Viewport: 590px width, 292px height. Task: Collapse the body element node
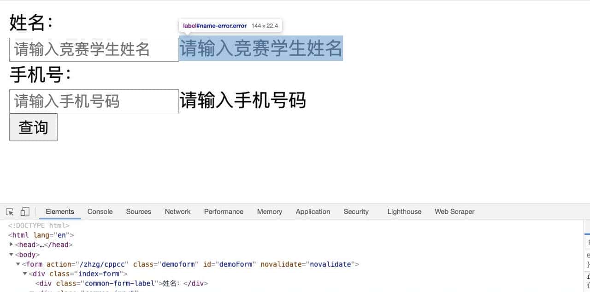(x=11, y=254)
